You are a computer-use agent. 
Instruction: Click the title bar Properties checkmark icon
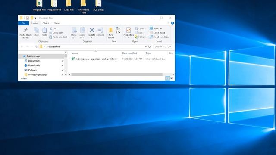28,18
